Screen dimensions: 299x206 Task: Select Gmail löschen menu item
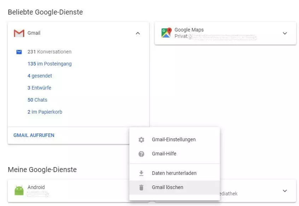tap(175, 187)
